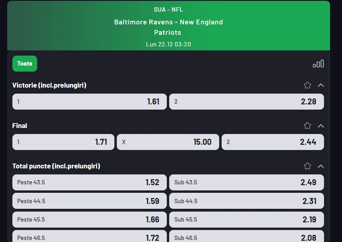The height and width of the screenshot is (242, 342).
Task: Pick Patriots moneyline at 2.28
Action: click(x=246, y=101)
